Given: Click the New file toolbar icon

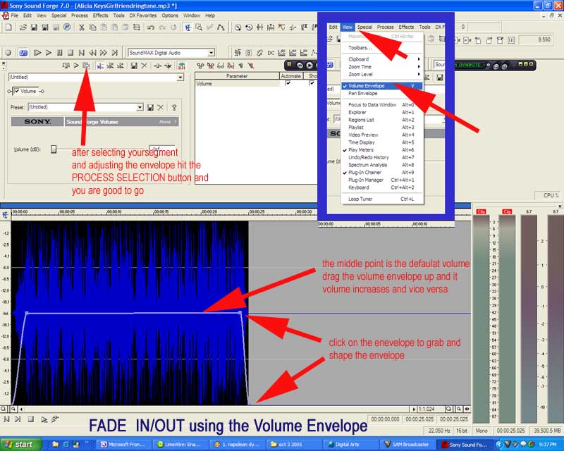Looking at the screenshot, I should tap(8, 27).
